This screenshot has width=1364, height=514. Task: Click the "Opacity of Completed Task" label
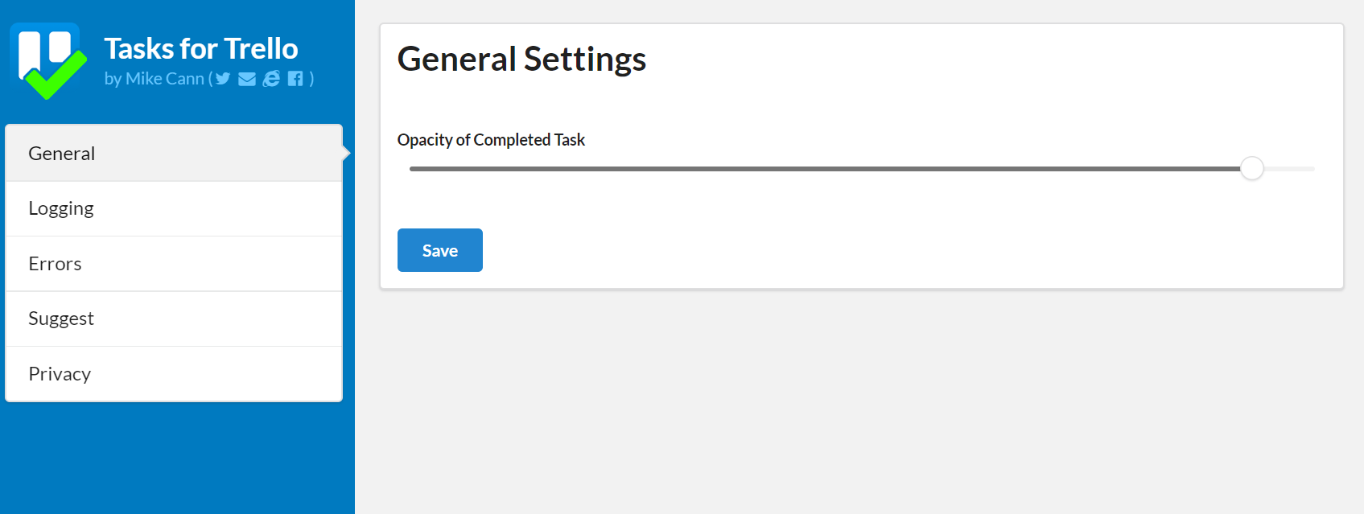[491, 140]
